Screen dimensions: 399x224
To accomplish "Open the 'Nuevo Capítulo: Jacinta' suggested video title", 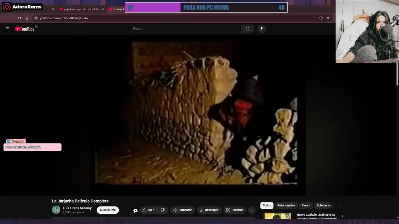I will click(317, 217).
